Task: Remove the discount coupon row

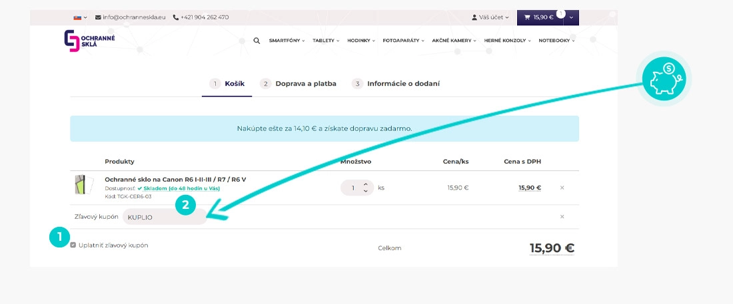Action: pos(562,217)
